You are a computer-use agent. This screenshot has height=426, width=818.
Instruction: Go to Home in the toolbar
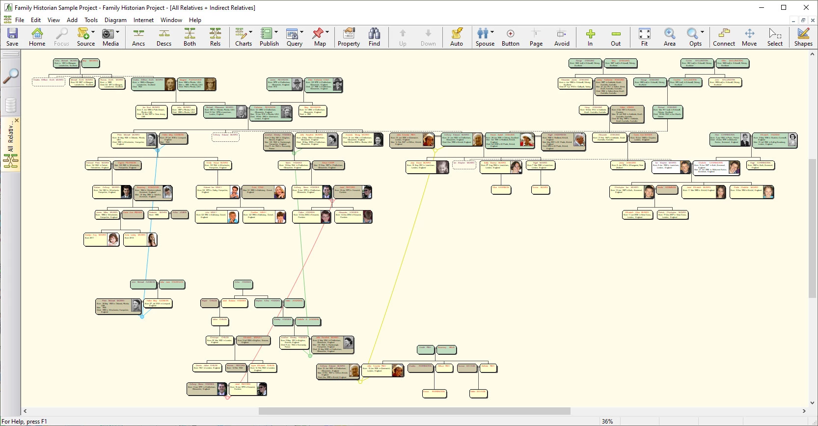click(x=37, y=37)
